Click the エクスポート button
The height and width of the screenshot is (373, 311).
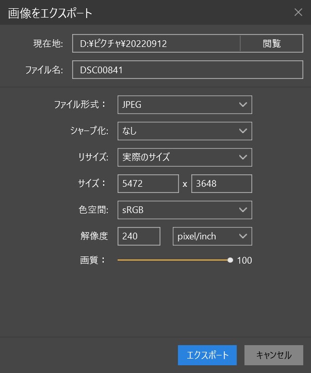pos(207,355)
